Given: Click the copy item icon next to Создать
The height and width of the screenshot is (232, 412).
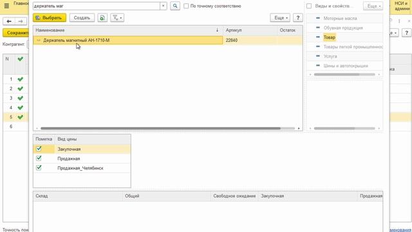Looking at the screenshot, I should coord(102,17).
